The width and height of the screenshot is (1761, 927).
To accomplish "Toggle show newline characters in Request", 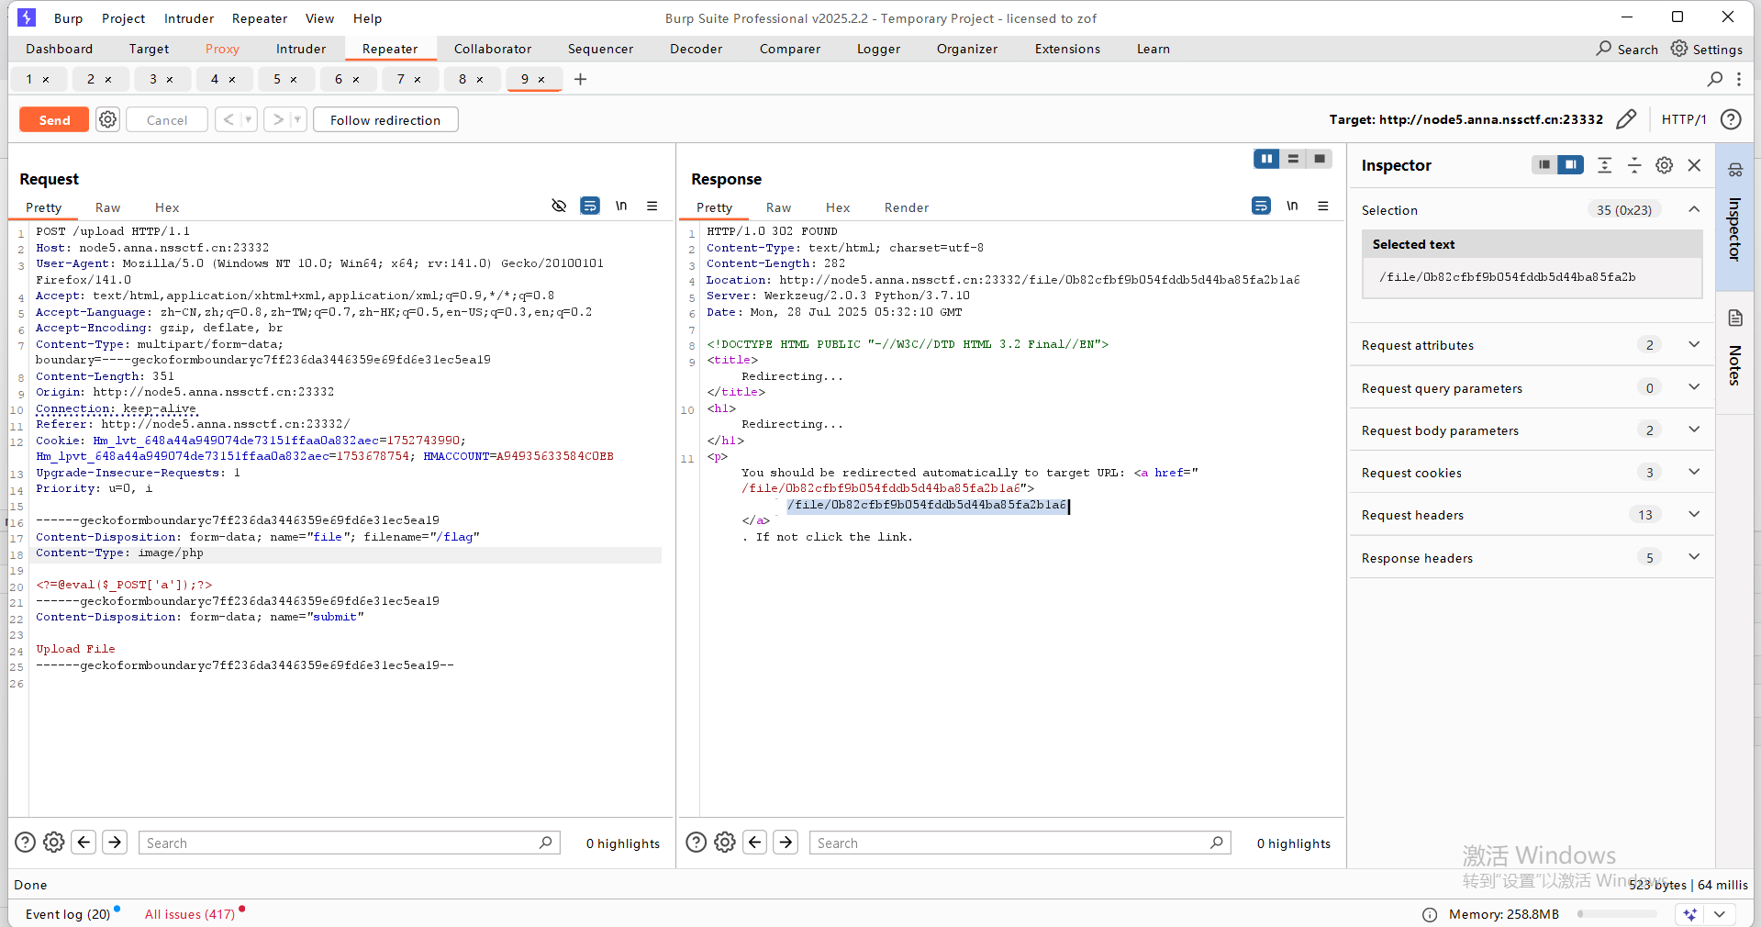I will coord(621,206).
